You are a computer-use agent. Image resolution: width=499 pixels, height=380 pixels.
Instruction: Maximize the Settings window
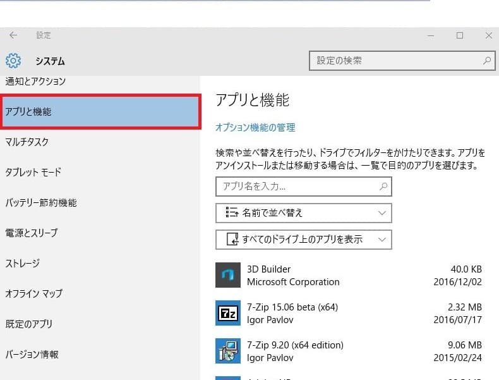(460, 35)
